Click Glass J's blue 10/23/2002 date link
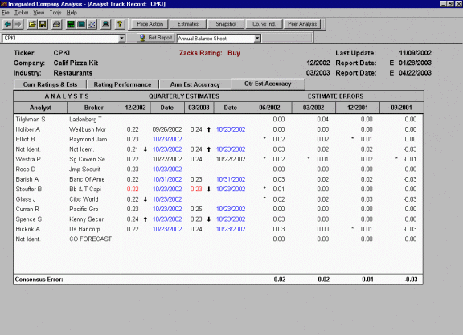463x335 pixels. click(x=167, y=199)
